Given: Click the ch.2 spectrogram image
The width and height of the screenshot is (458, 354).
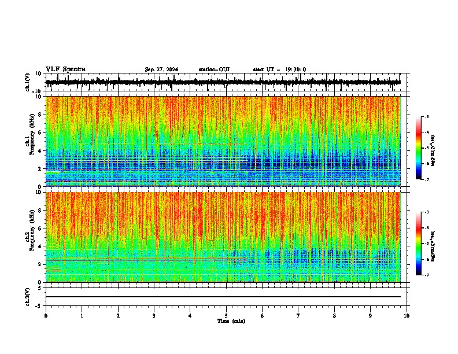Looking at the screenshot, I should pyautogui.click(x=223, y=237).
